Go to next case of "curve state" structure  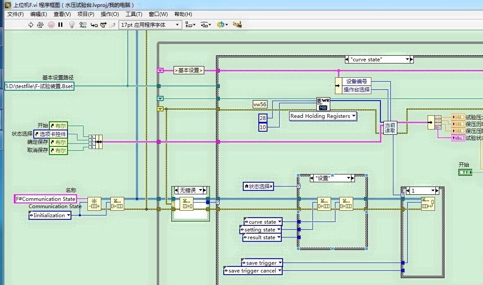[x=412, y=59]
